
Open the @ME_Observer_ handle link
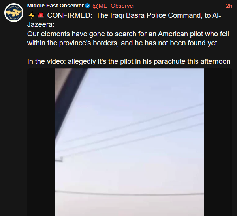click(115, 6)
